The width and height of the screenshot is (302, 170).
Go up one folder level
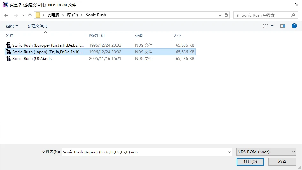[x=30, y=15]
